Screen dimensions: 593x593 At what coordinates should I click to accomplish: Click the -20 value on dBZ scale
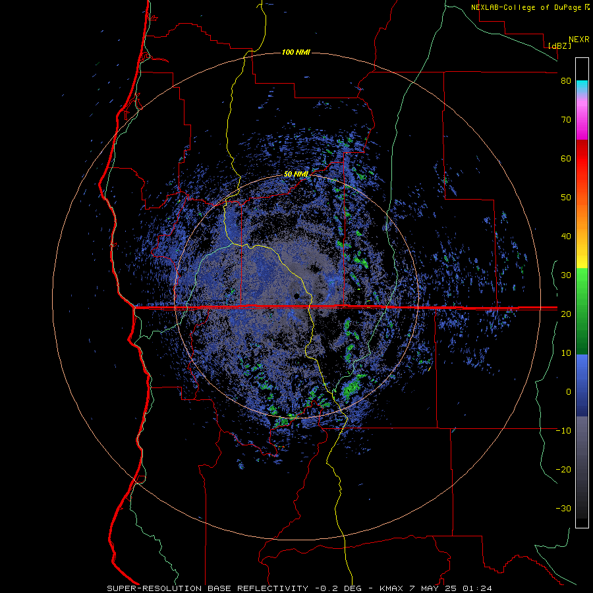point(563,469)
